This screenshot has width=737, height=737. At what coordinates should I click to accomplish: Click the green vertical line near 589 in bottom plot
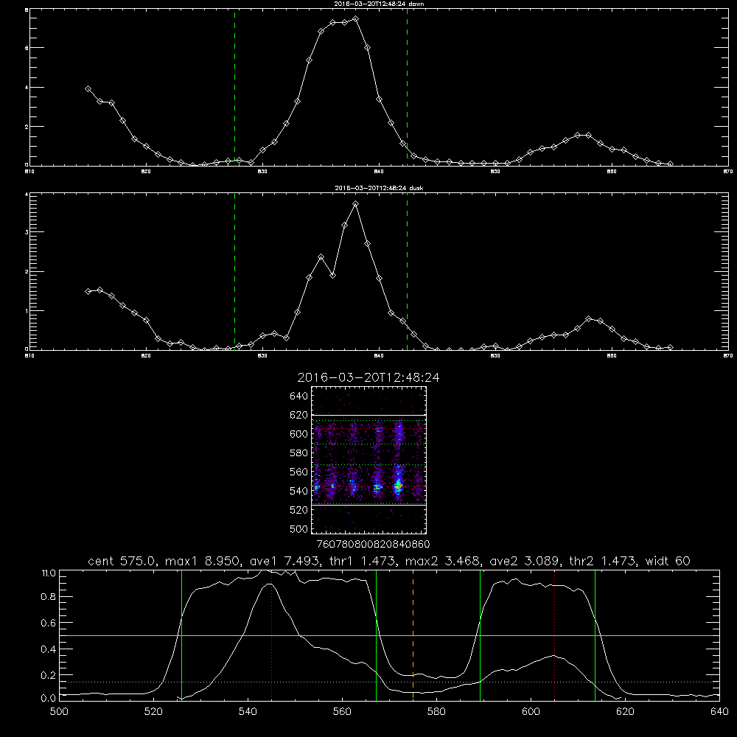pyautogui.click(x=480, y=635)
